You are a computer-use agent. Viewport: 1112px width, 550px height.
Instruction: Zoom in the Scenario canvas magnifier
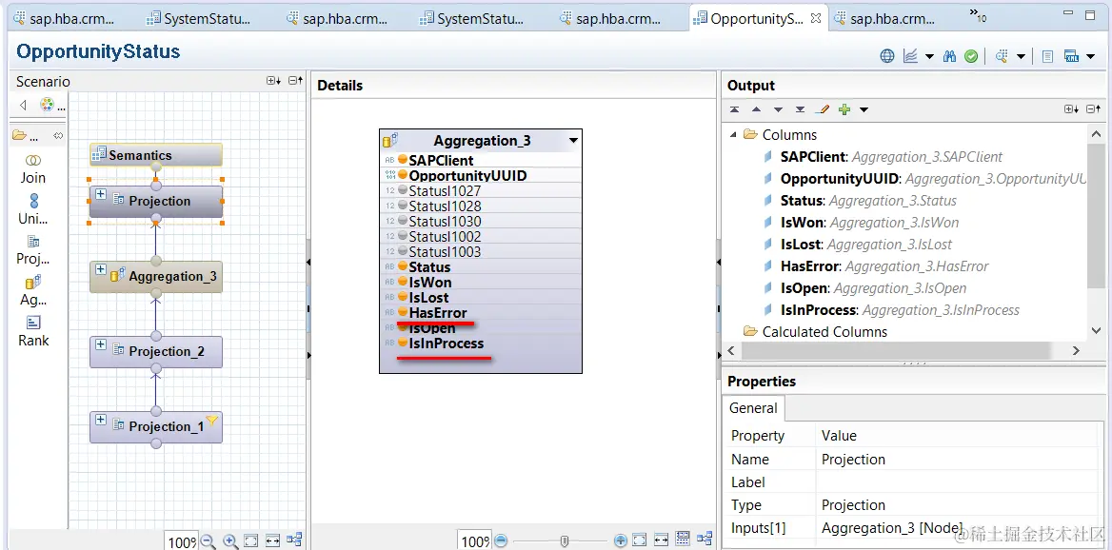[230, 540]
